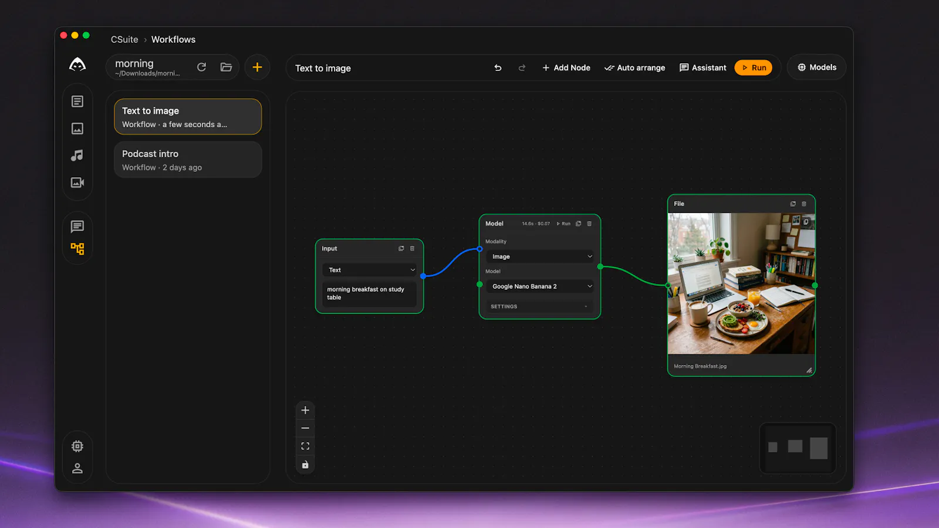Undo the last workflow change
The width and height of the screenshot is (939, 528).
(x=498, y=67)
